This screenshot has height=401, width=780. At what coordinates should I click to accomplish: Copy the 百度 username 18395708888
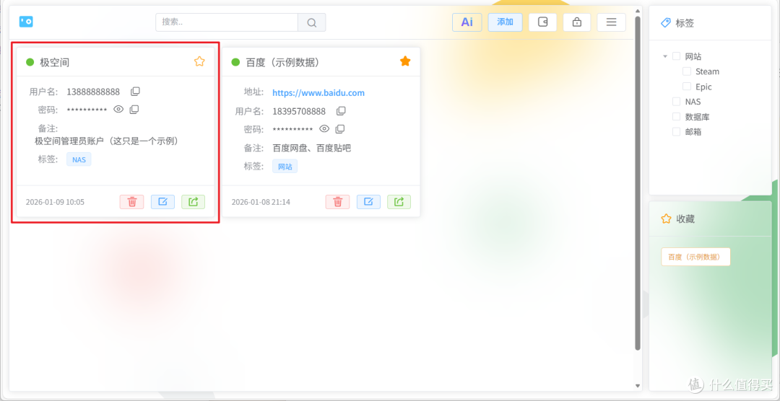coord(341,111)
